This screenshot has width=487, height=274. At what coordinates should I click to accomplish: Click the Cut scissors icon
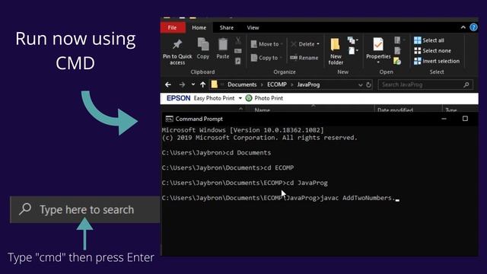click(238, 40)
